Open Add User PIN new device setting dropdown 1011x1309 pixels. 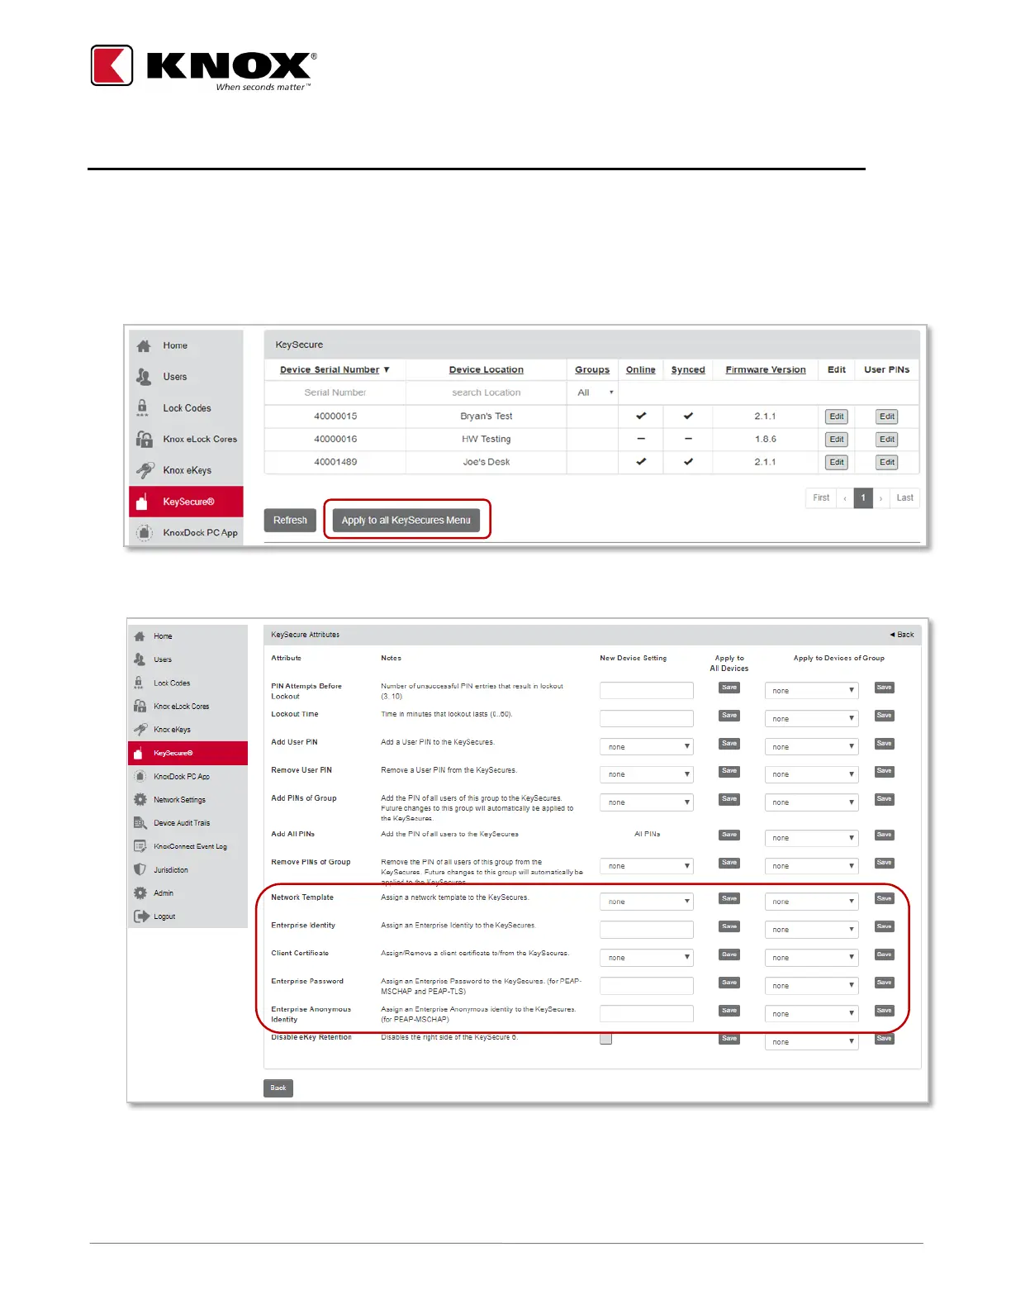pyautogui.click(x=647, y=746)
